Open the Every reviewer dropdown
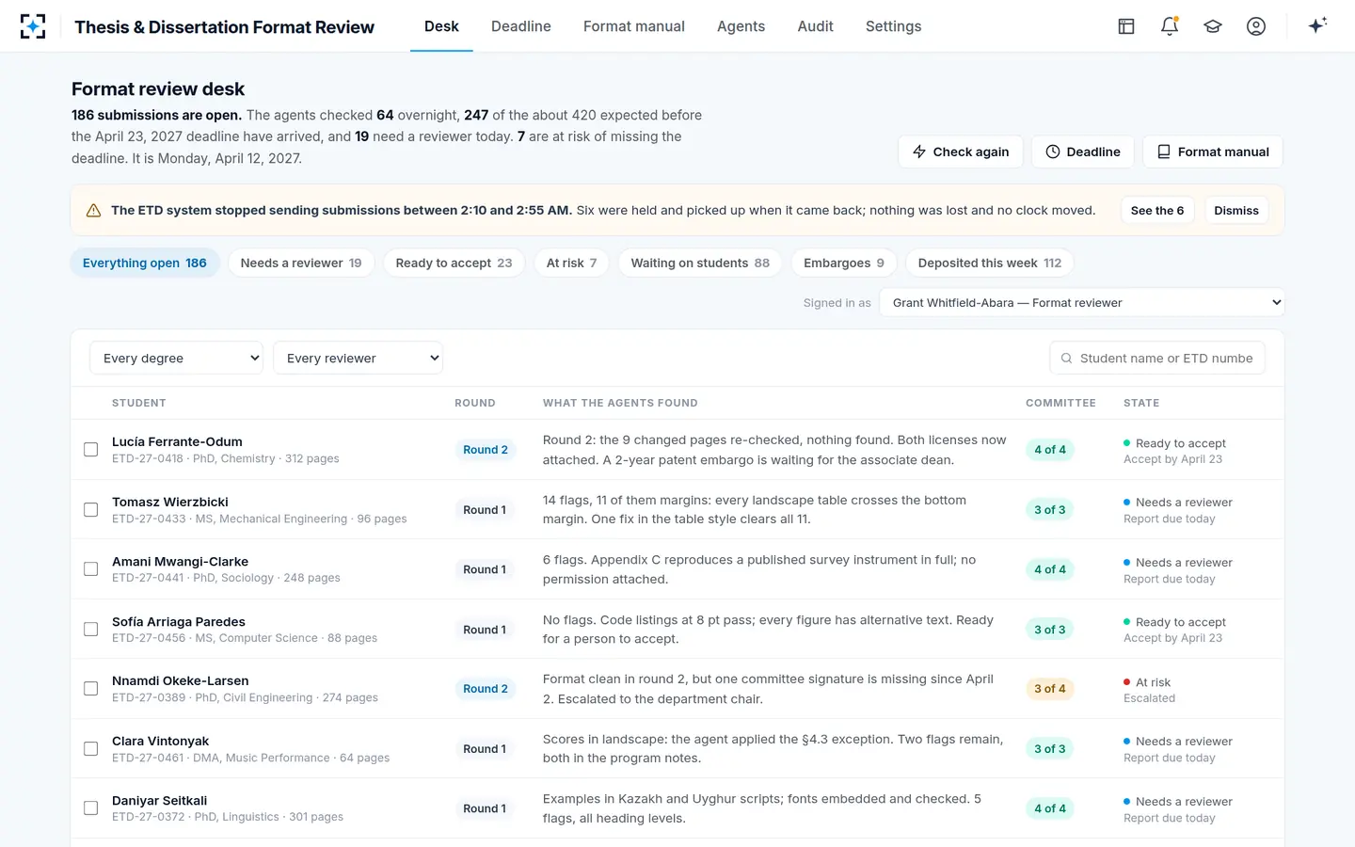Image resolution: width=1355 pixels, height=847 pixels. pos(358,358)
